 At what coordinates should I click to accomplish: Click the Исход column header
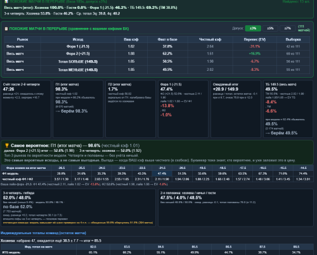(x=78, y=39)
